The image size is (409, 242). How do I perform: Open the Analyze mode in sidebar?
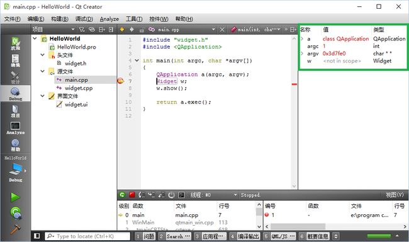click(15, 127)
